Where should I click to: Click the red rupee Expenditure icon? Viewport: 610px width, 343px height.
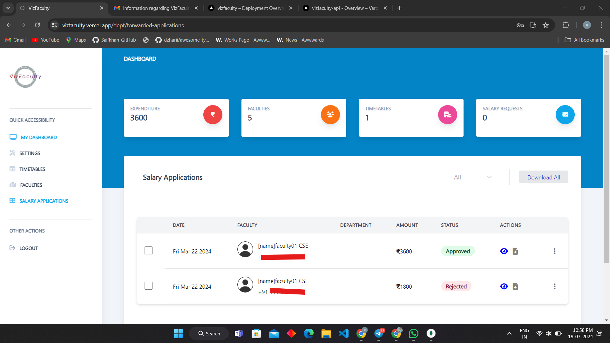click(x=213, y=115)
